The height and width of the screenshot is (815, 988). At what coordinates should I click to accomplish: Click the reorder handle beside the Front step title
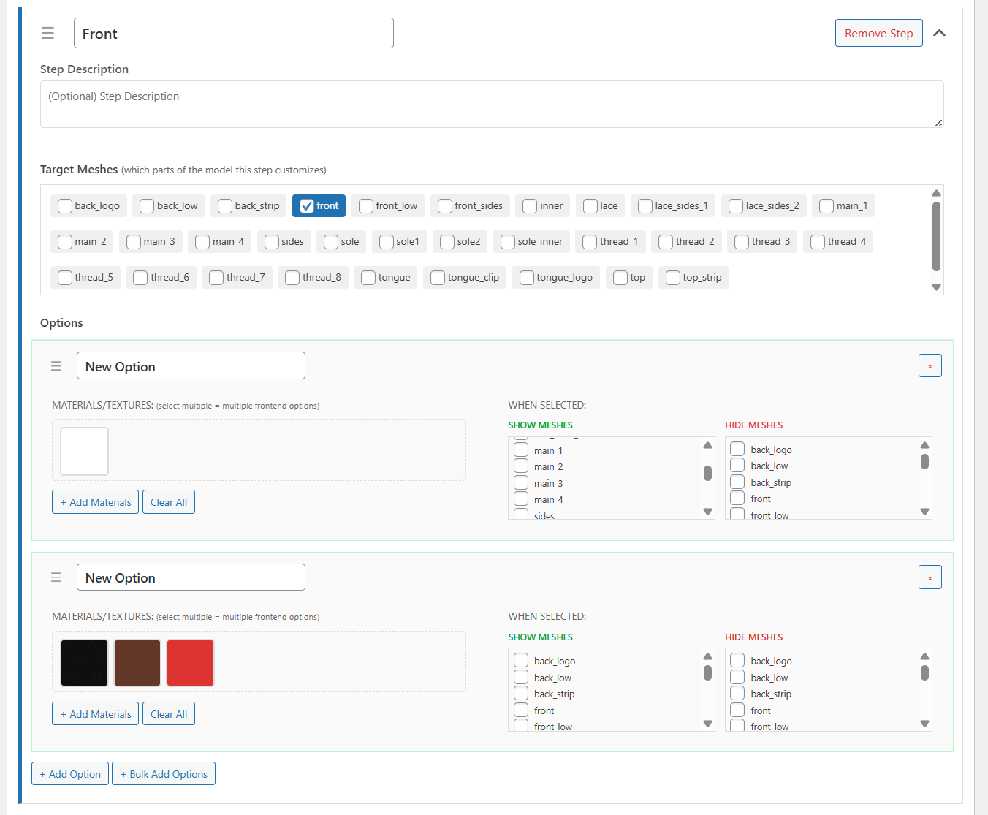coord(47,33)
